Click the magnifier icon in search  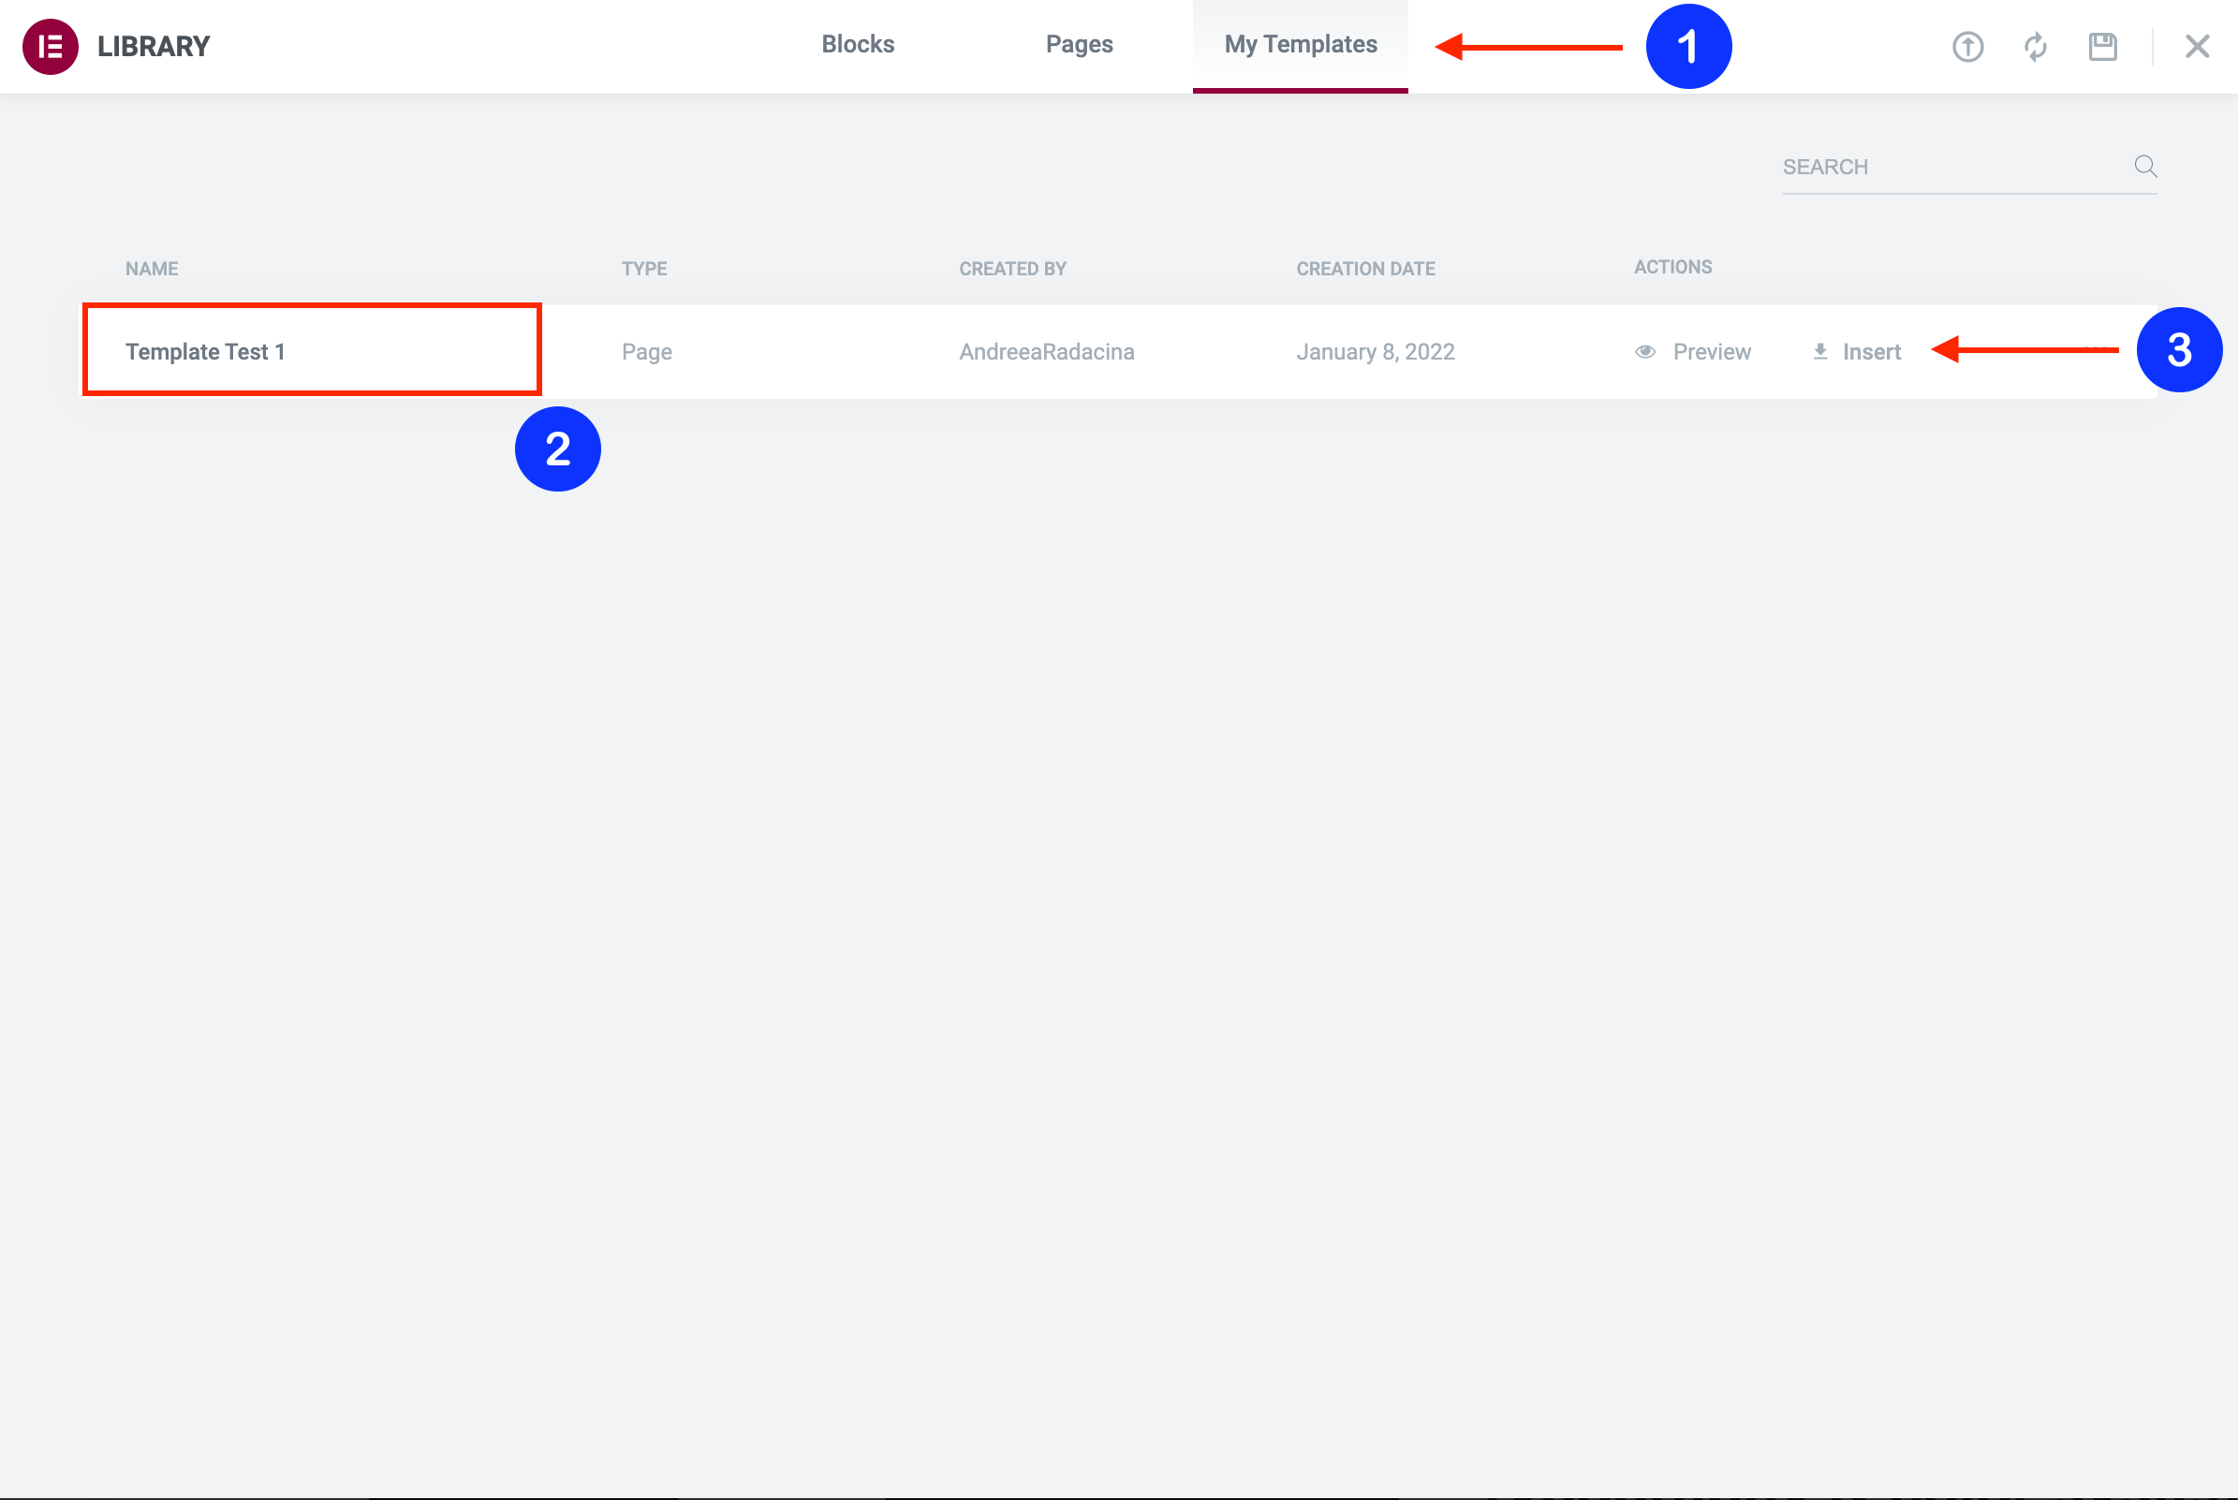click(x=2145, y=167)
